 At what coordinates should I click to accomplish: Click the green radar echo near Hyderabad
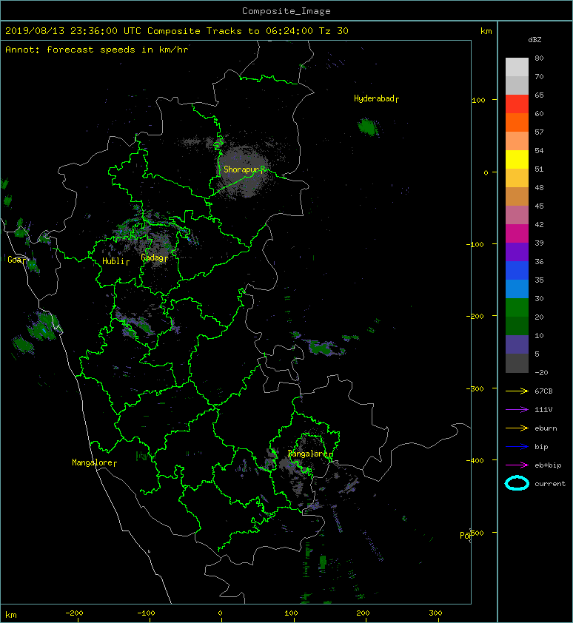[367, 127]
